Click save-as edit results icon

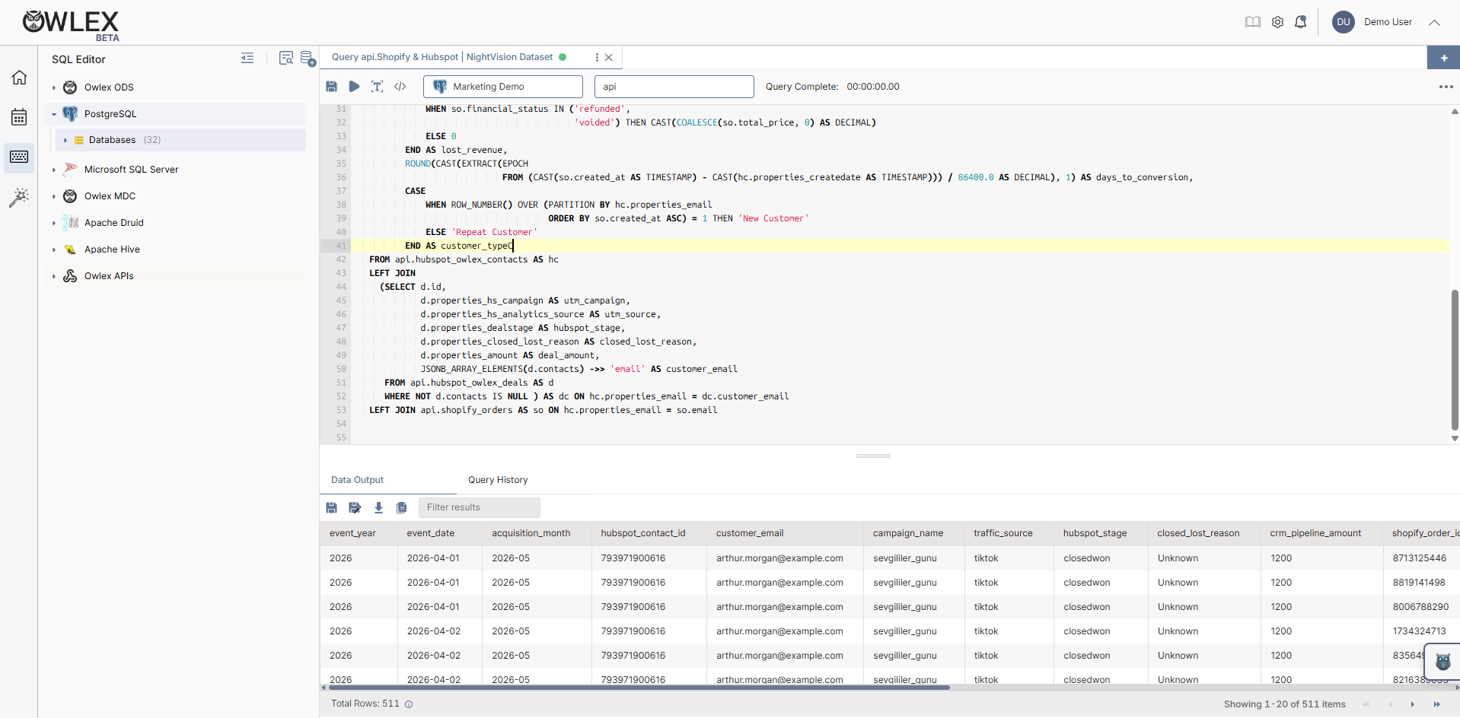pyautogui.click(x=355, y=507)
